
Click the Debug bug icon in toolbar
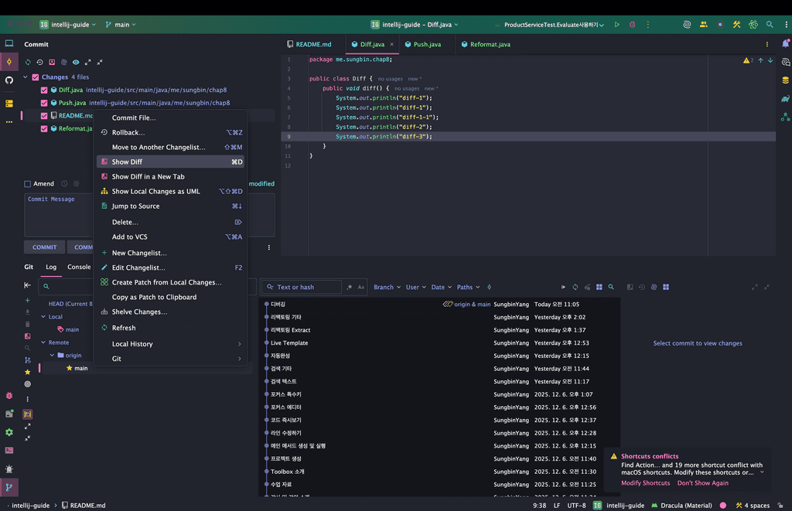click(632, 25)
